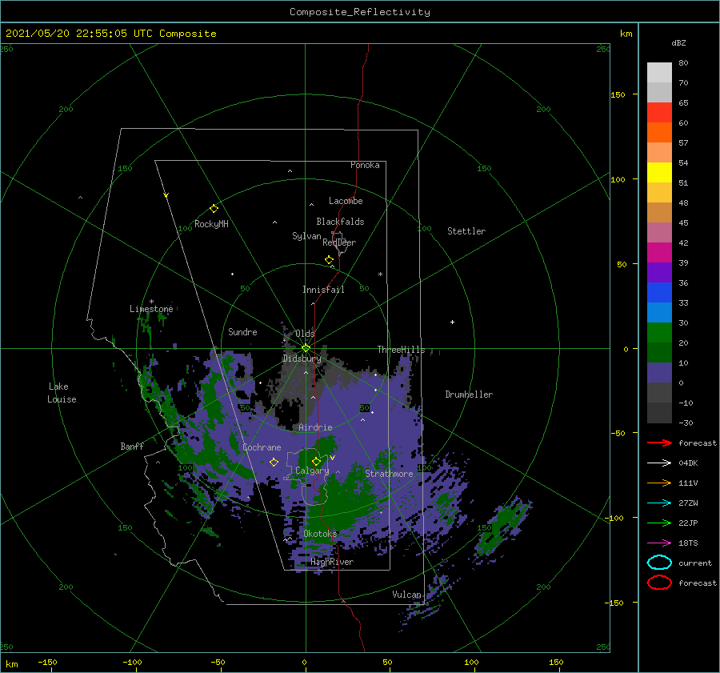
Task: Click the Limestone label
Action: [x=151, y=309]
